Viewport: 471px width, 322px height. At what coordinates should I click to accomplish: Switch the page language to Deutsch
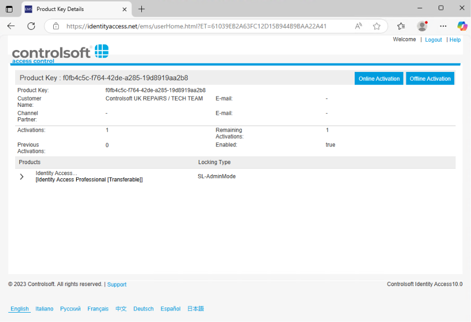tap(143, 308)
